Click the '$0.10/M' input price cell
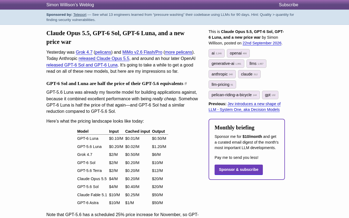 point(116,138)
